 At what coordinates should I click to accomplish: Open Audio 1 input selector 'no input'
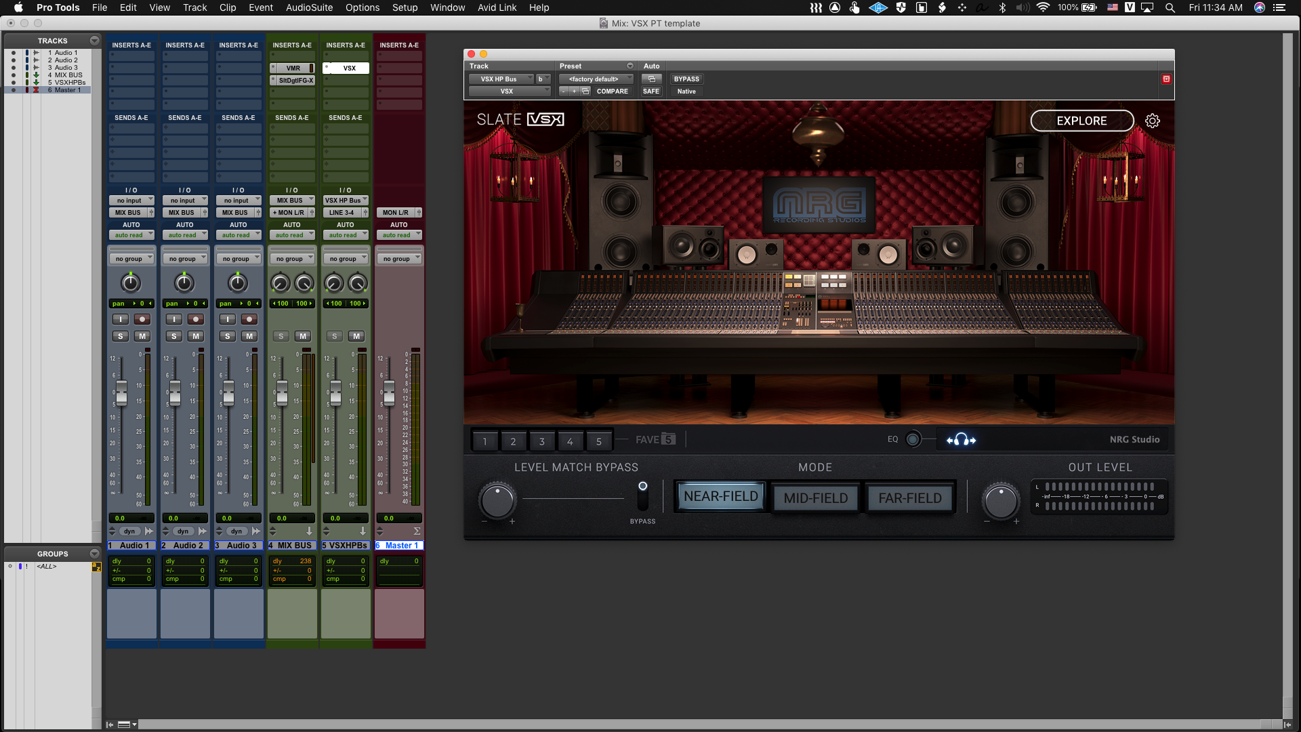point(131,201)
